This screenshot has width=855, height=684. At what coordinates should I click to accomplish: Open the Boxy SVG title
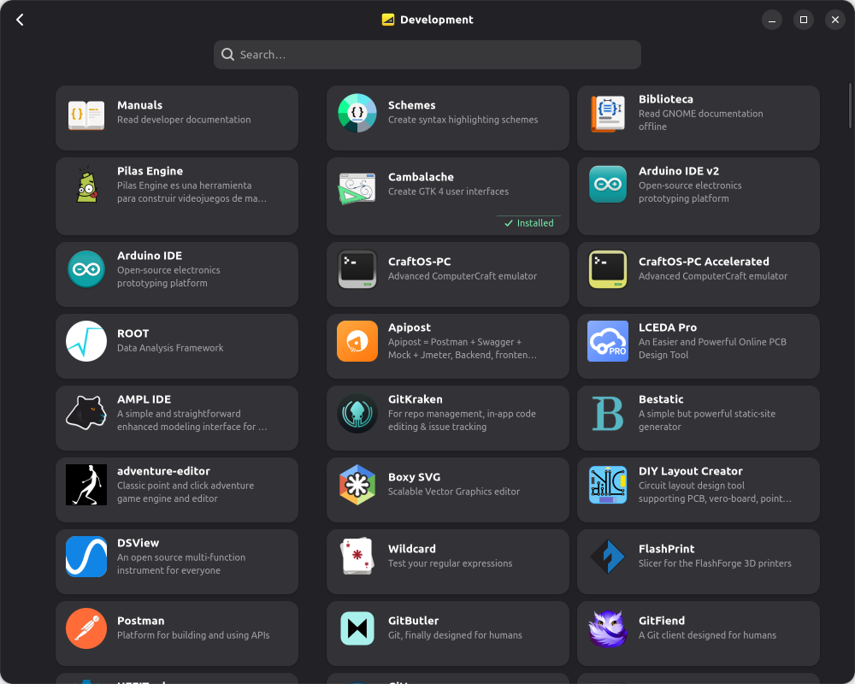click(x=415, y=477)
